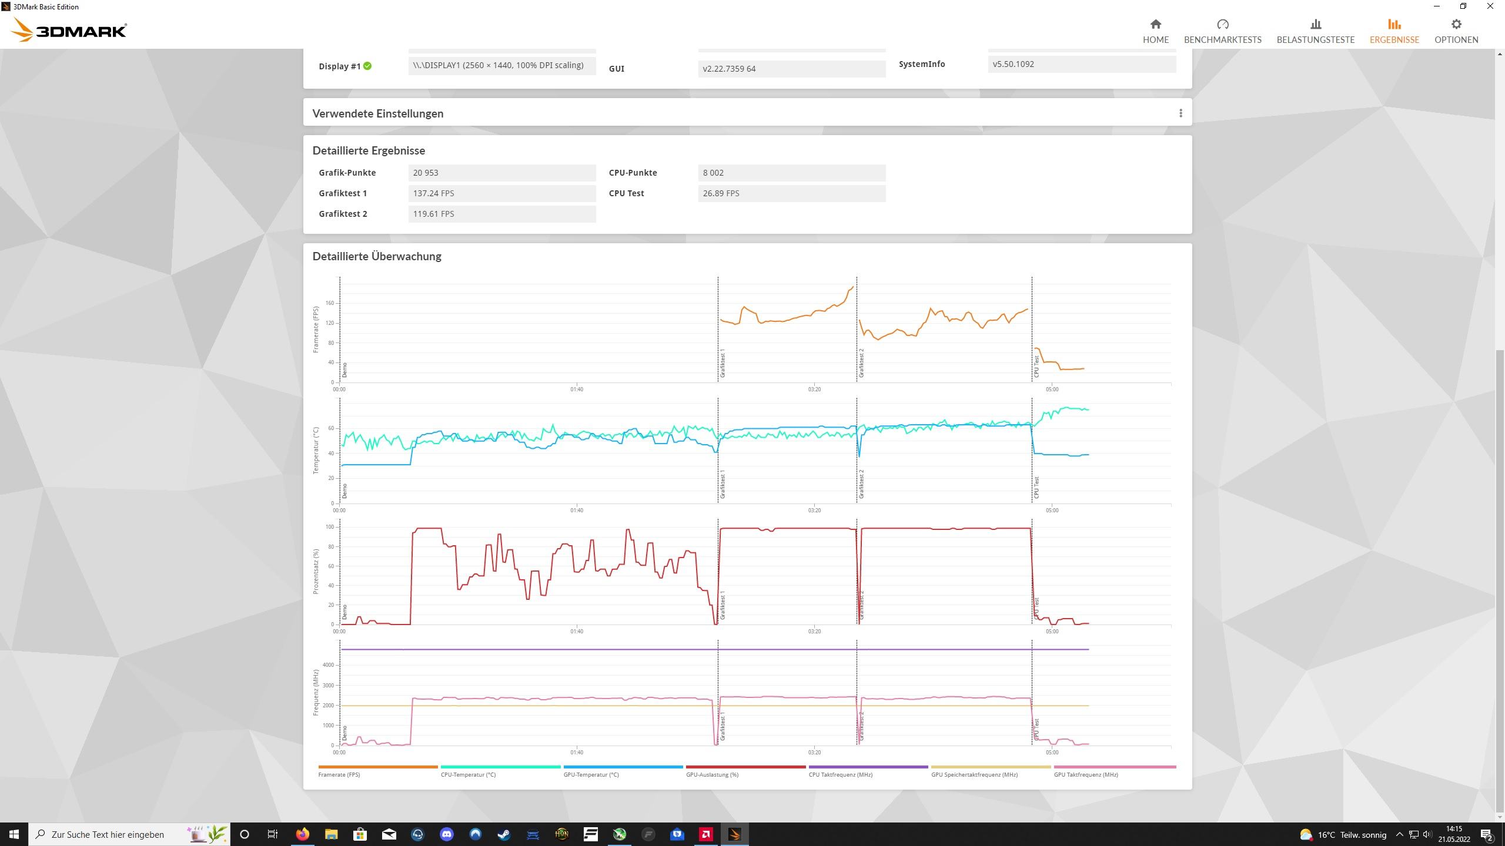The height and width of the screenshot is (846, 1505).
Task: Open the HON game icon on taskbar
Action: click(561, 834)
